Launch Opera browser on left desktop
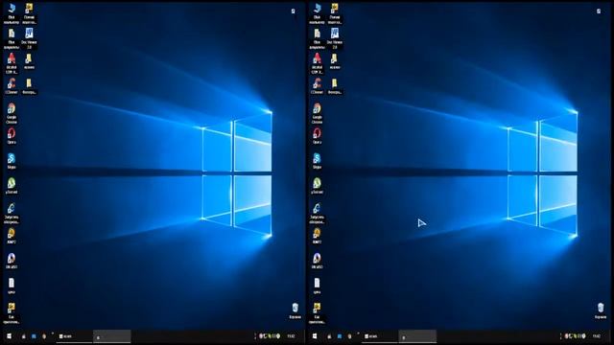 [12, 136]
